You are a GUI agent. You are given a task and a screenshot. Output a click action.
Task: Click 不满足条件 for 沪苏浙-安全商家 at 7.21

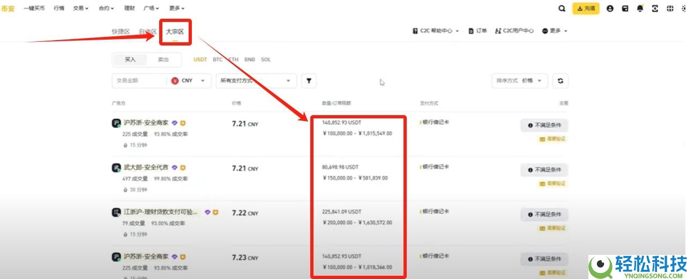(x=544, y=126)
